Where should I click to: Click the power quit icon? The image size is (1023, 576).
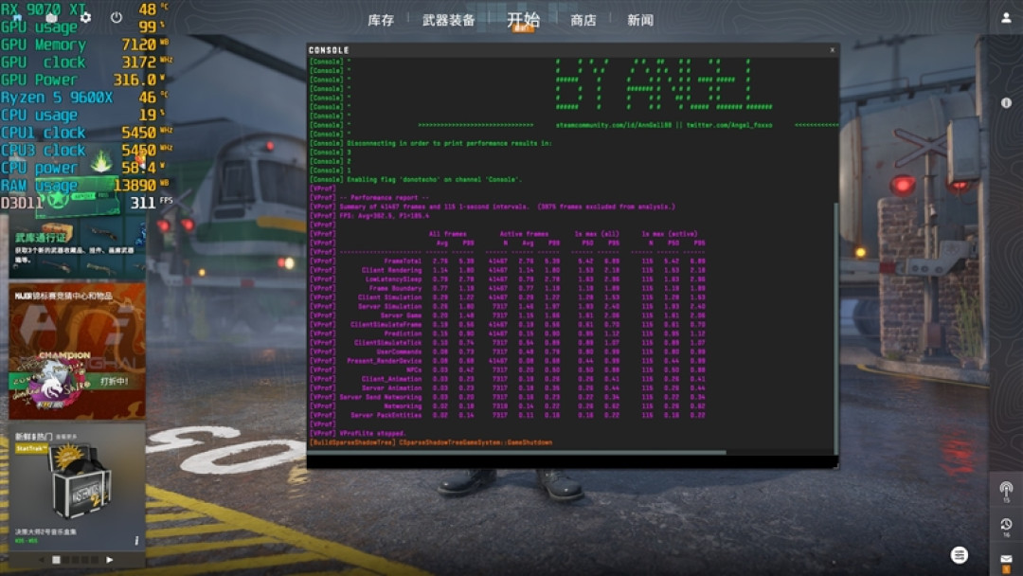[117, 18]
